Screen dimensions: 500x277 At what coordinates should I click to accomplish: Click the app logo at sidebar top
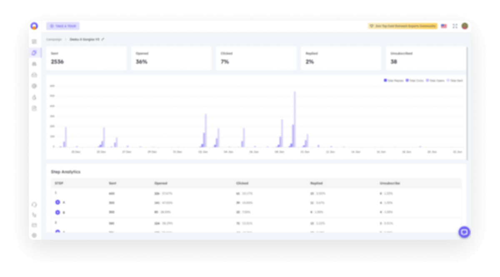click(35, 26)
